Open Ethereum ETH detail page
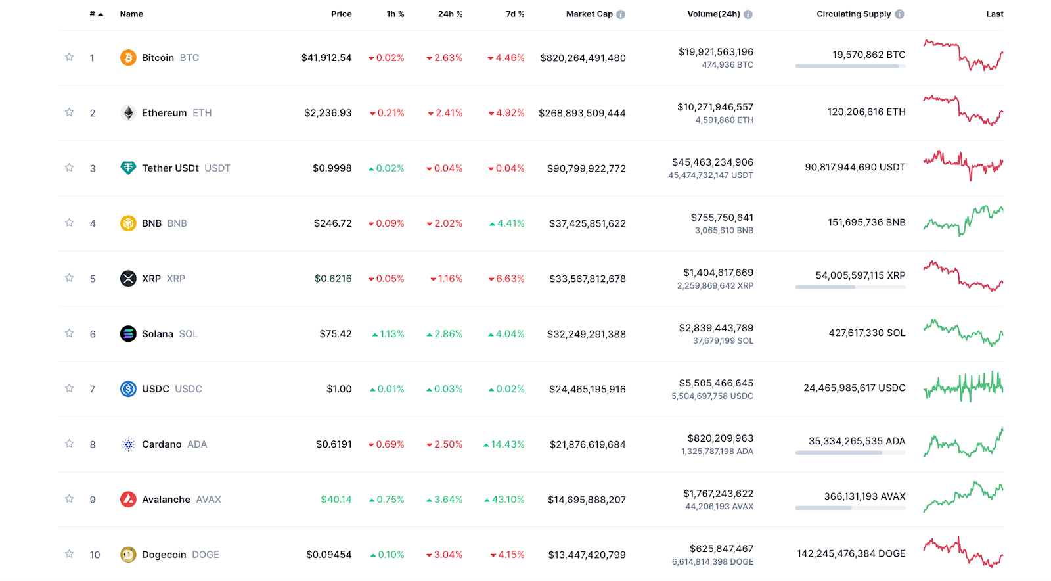The height and width of the screenshot is (581, 1051). click(177, 113)
